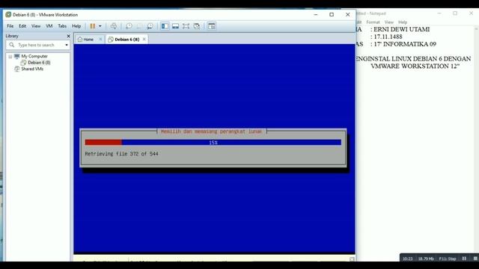This screenshot has width=479, height=269.
Task: Click the 'ERNI DEWI UTAMI' text in Notepad
Action: pyautogui.click(x=402, y=29)
